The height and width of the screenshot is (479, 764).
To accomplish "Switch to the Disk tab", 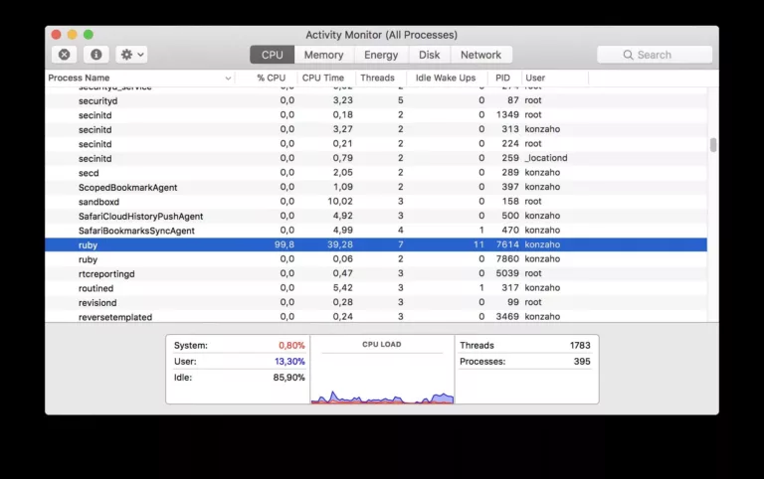I will 430,55.
